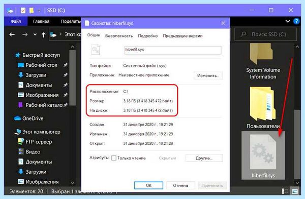
Task: Switch to large icons view in status bar
Action: (x=295, y=191)
